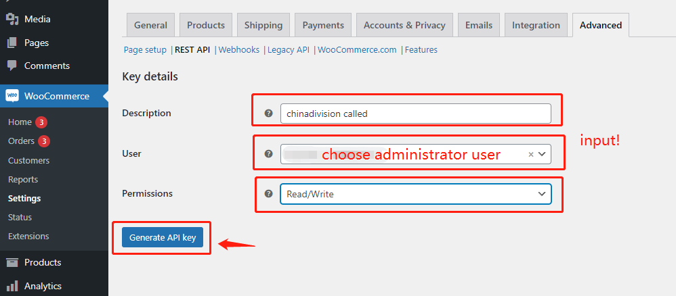
Task: Click the help icon beside User
Action: 269,153
